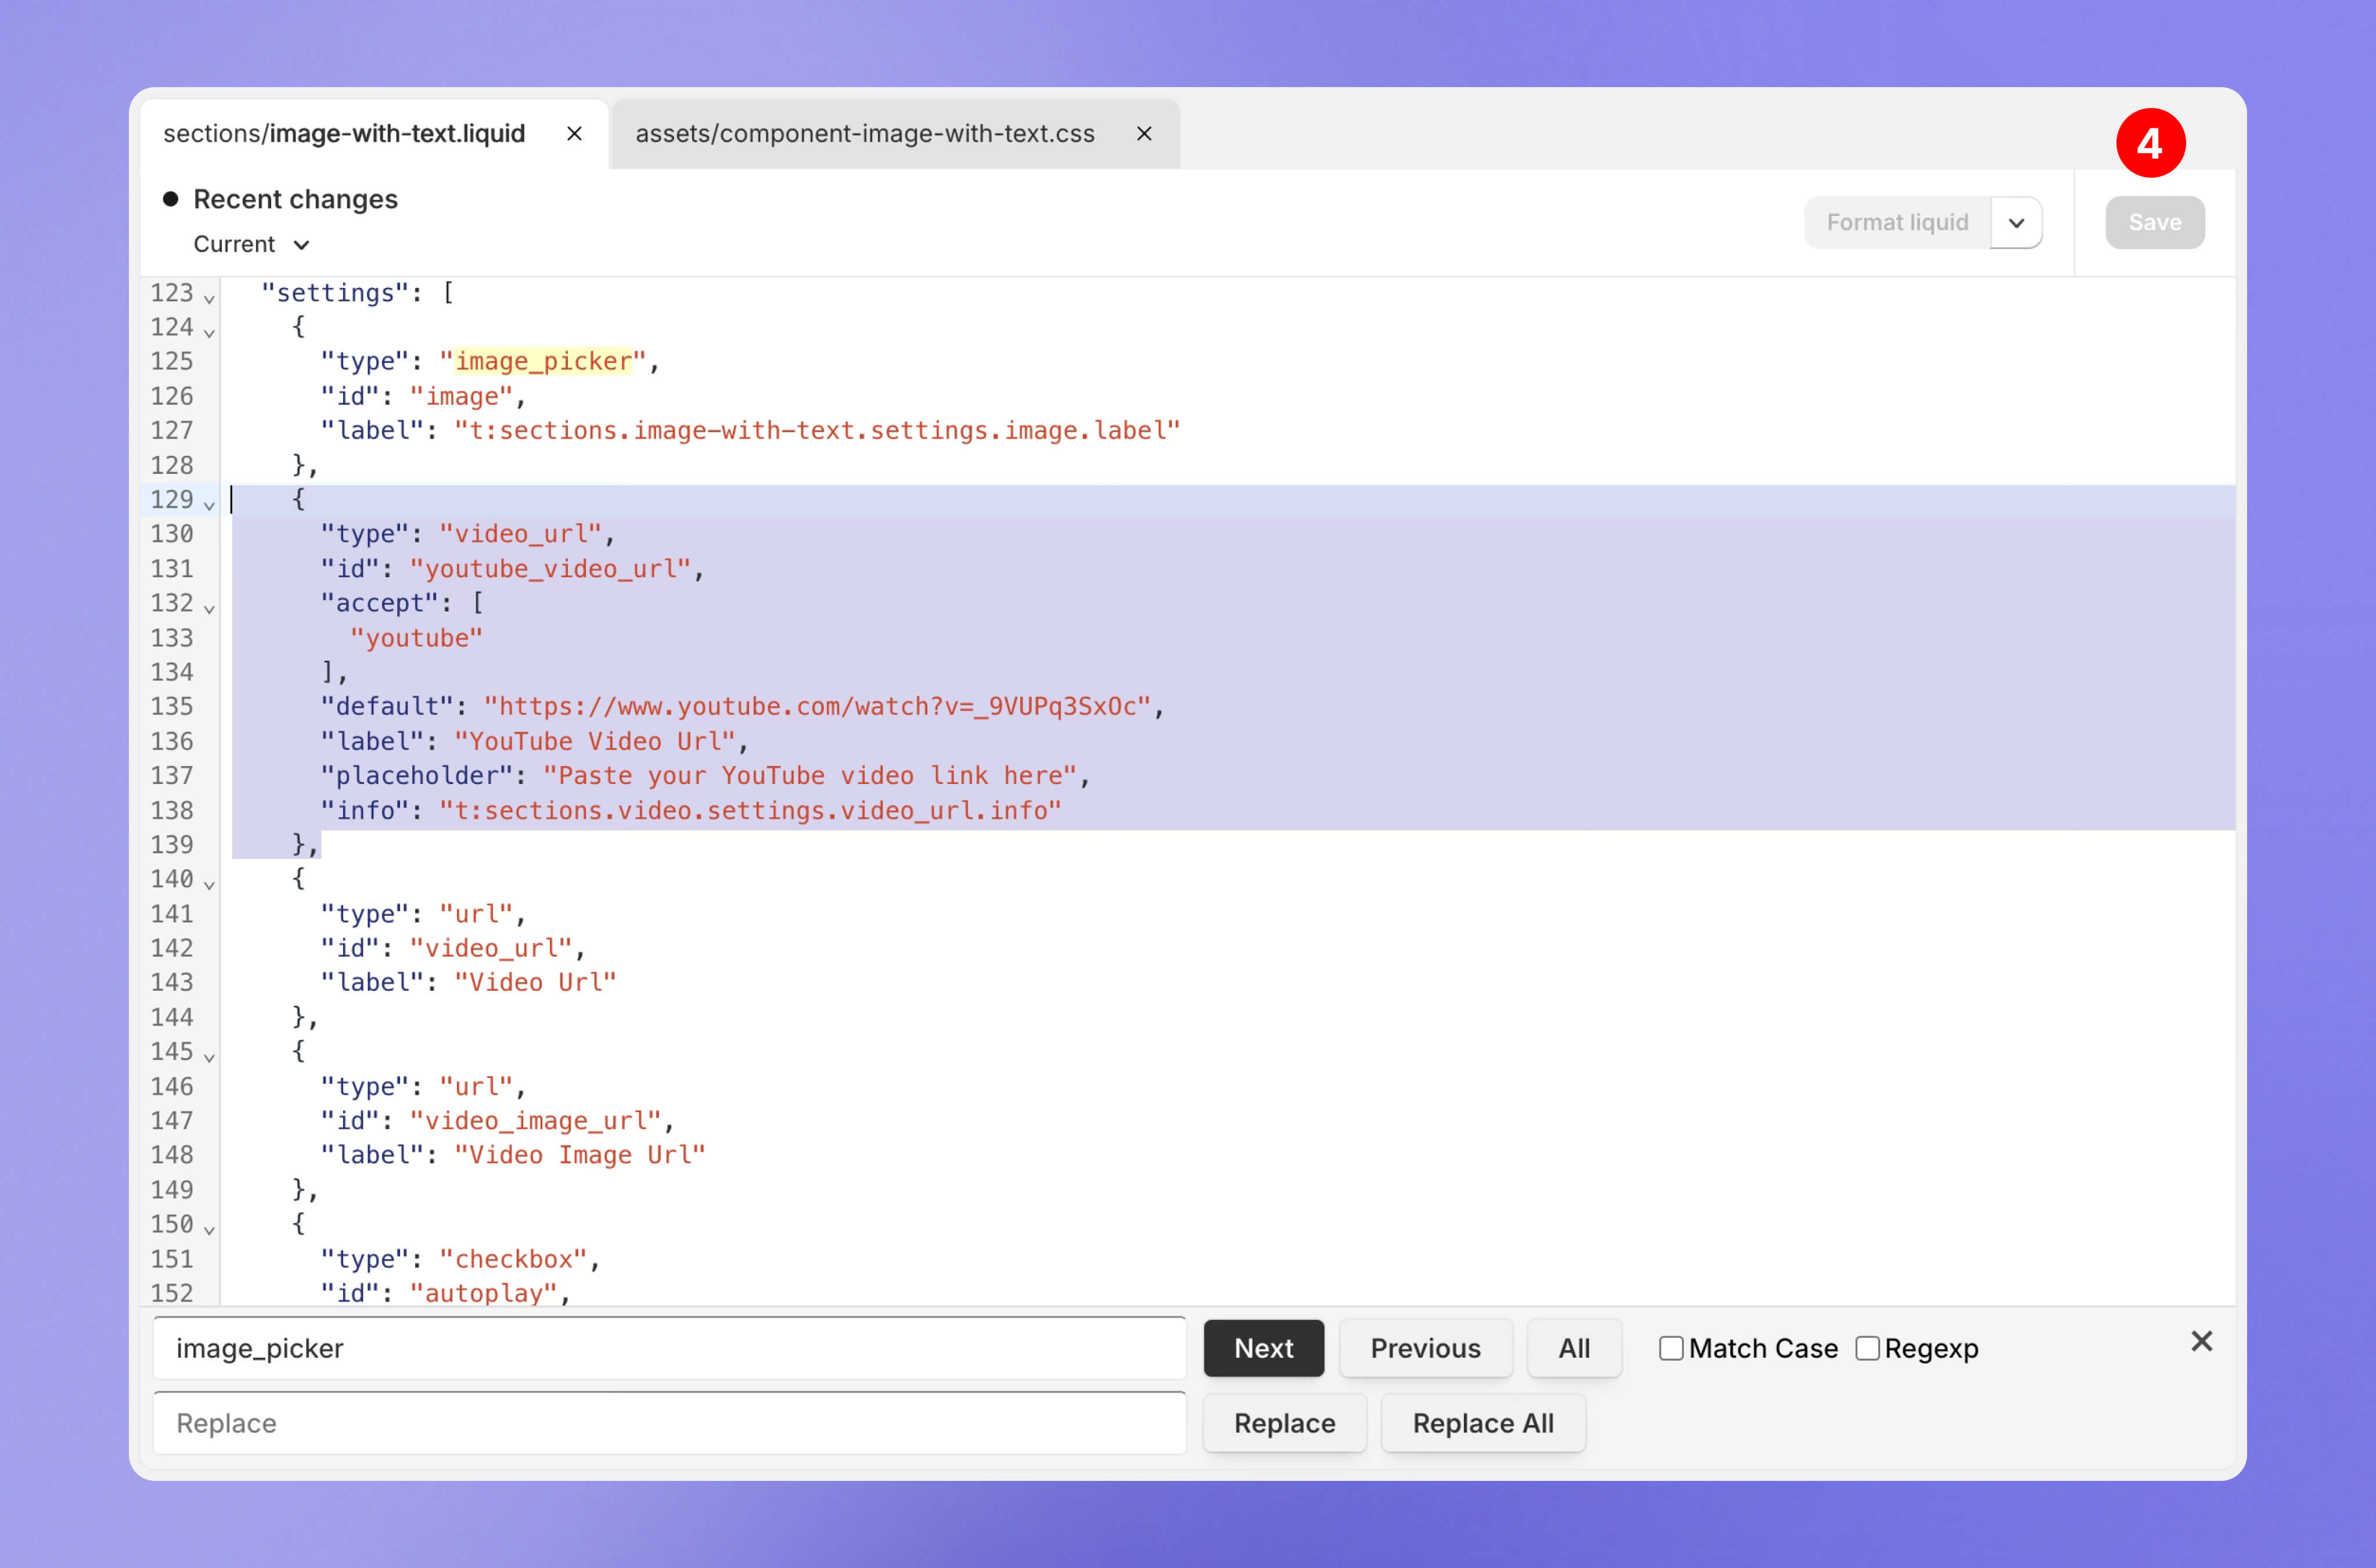This screenshot has width=2376, height=1568.
Task: Click the Replace All button
Action: [x=1482, y=1422]
